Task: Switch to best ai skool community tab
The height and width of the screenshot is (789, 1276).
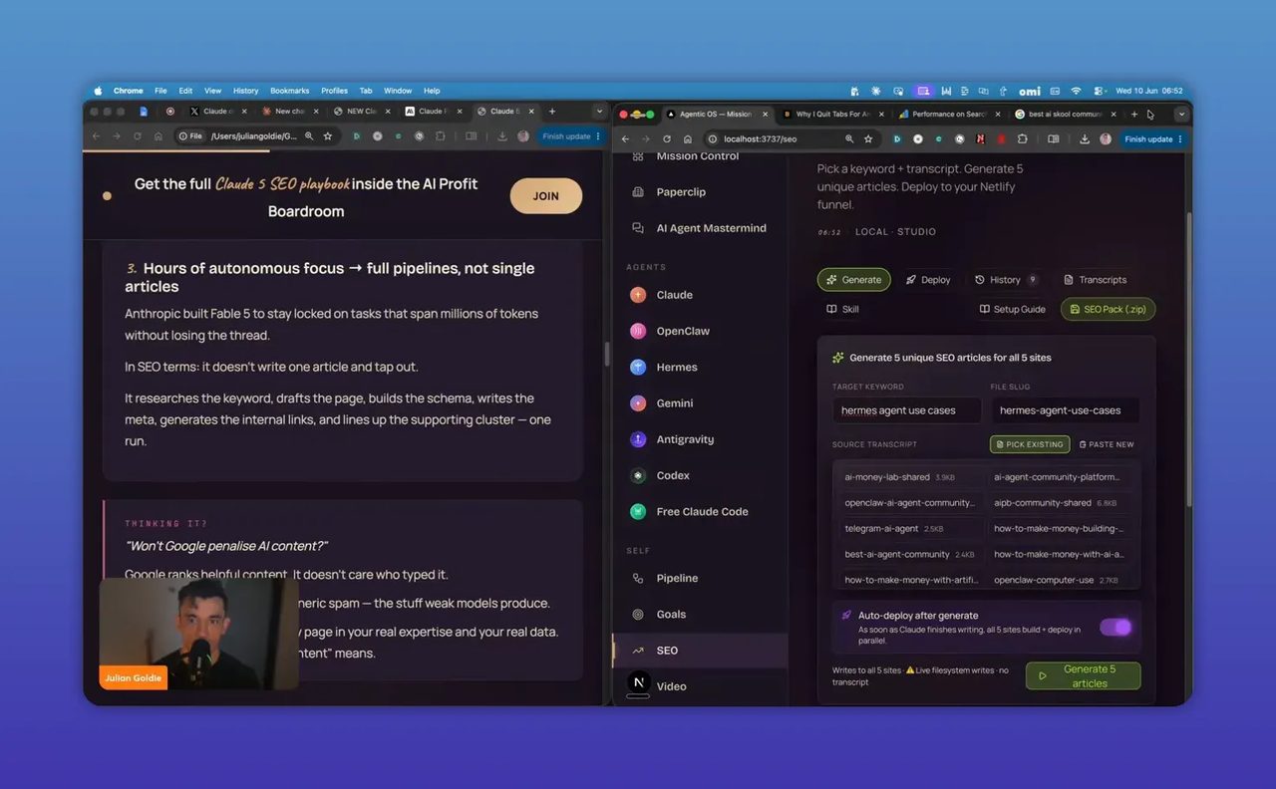Action: (1065, 115)
